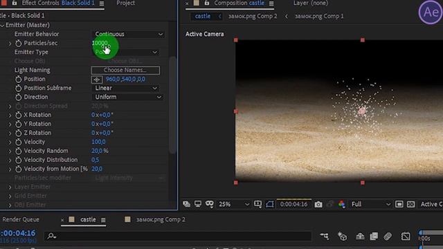Click the Velocity value 100,0
443x249 pixels.
(x=98, y=142)
